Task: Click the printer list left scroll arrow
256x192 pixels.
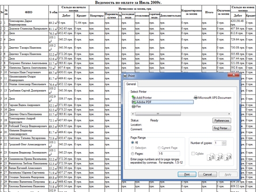Action: (133, 114)
